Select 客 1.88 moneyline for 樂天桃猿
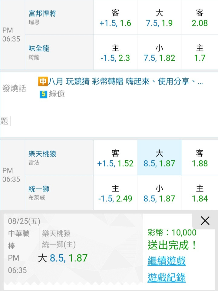This screenshot has height=291, width=218. coord(200,158)
